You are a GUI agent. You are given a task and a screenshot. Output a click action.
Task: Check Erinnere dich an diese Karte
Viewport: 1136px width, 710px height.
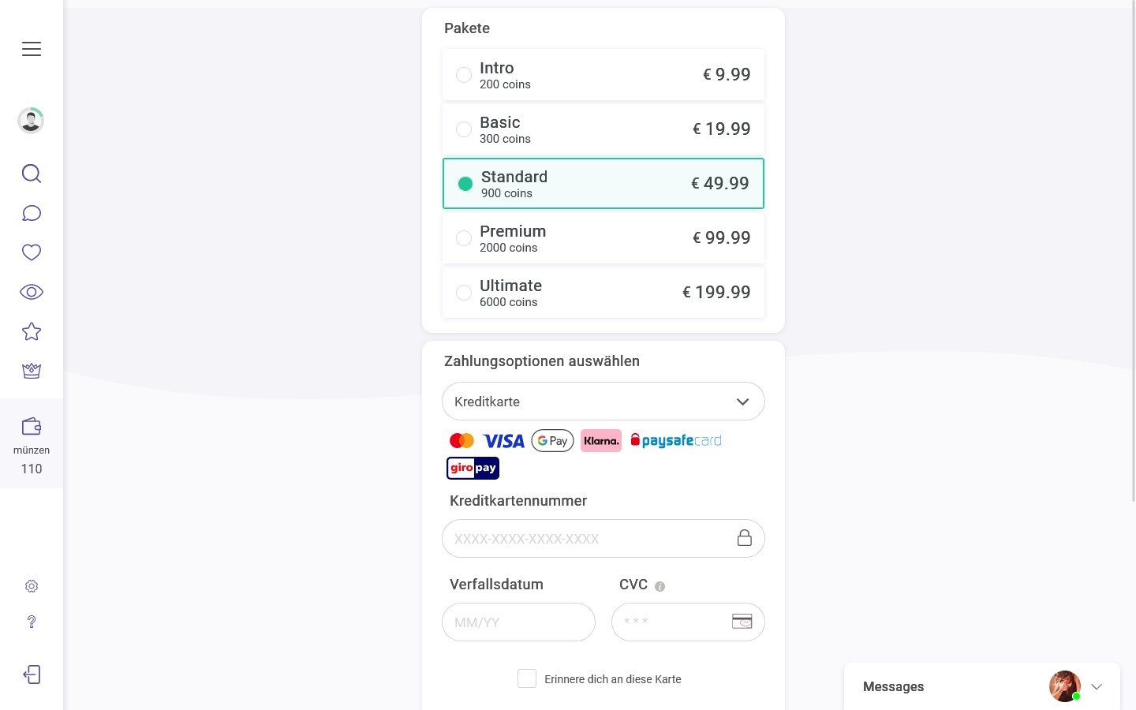click(x=527, y=678)
